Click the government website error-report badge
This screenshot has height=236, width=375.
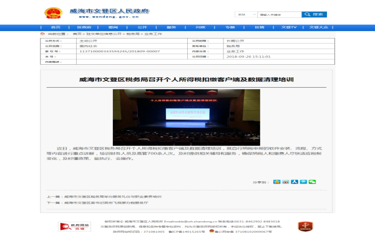74,227
